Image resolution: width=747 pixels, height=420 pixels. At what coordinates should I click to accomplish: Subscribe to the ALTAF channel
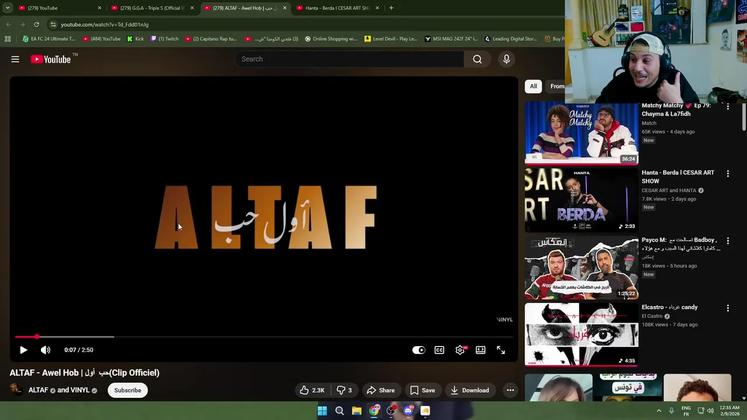point(127,390)
